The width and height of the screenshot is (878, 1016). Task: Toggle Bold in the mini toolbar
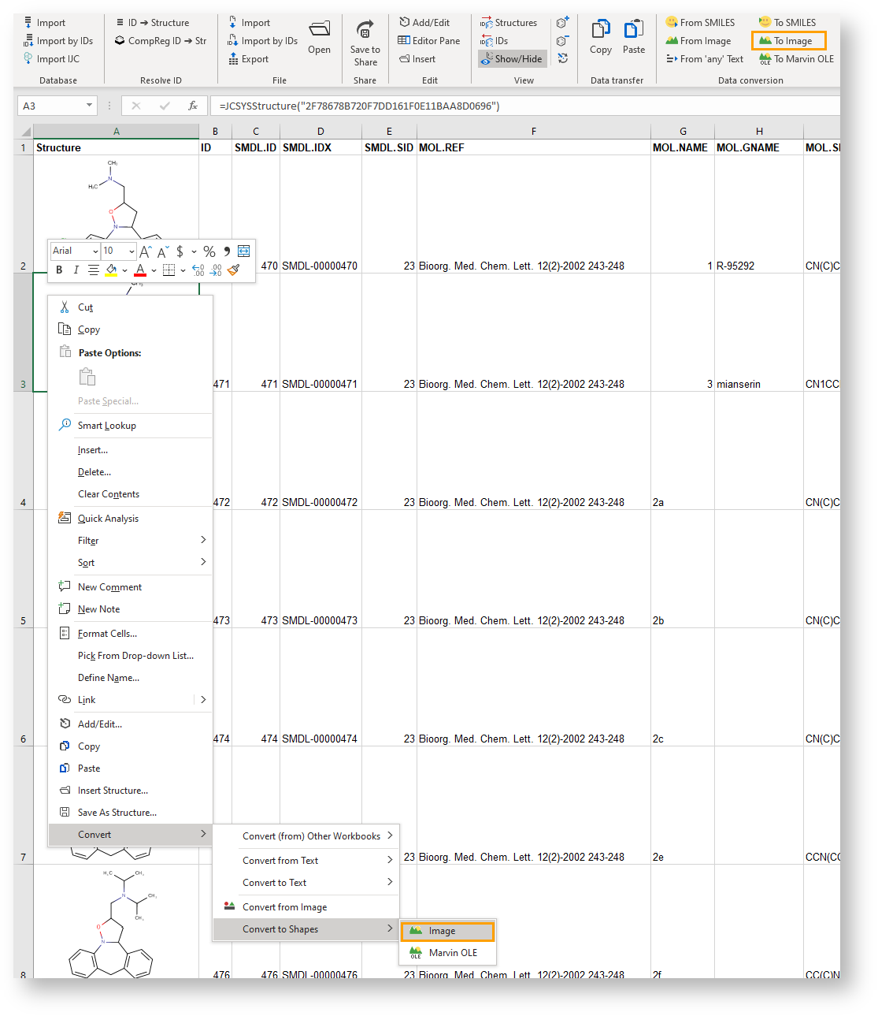(x=59, y=270)
